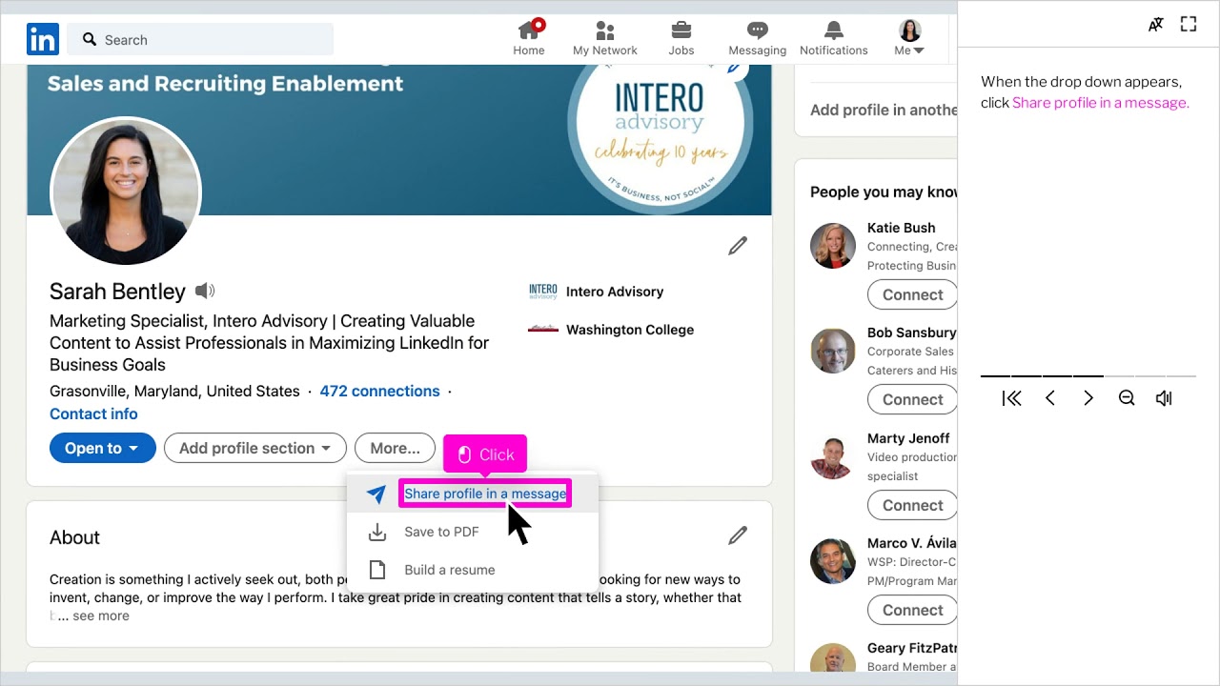Open Bob Sansbury's profile photo

[x=833, y=351]
